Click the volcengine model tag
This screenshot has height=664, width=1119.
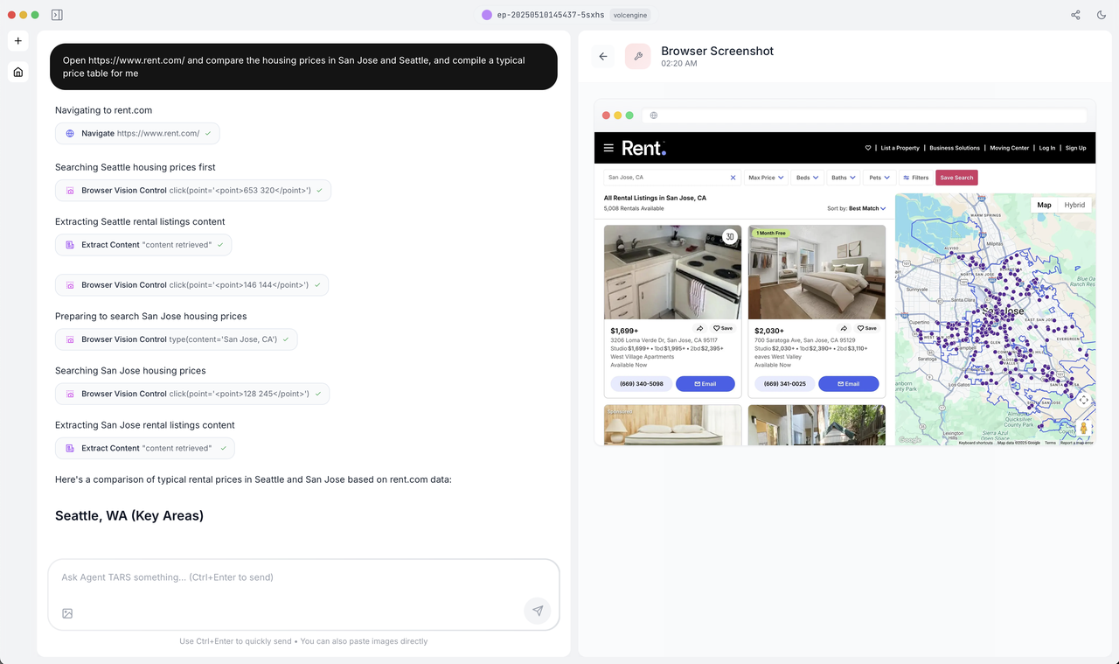point(629,15)
